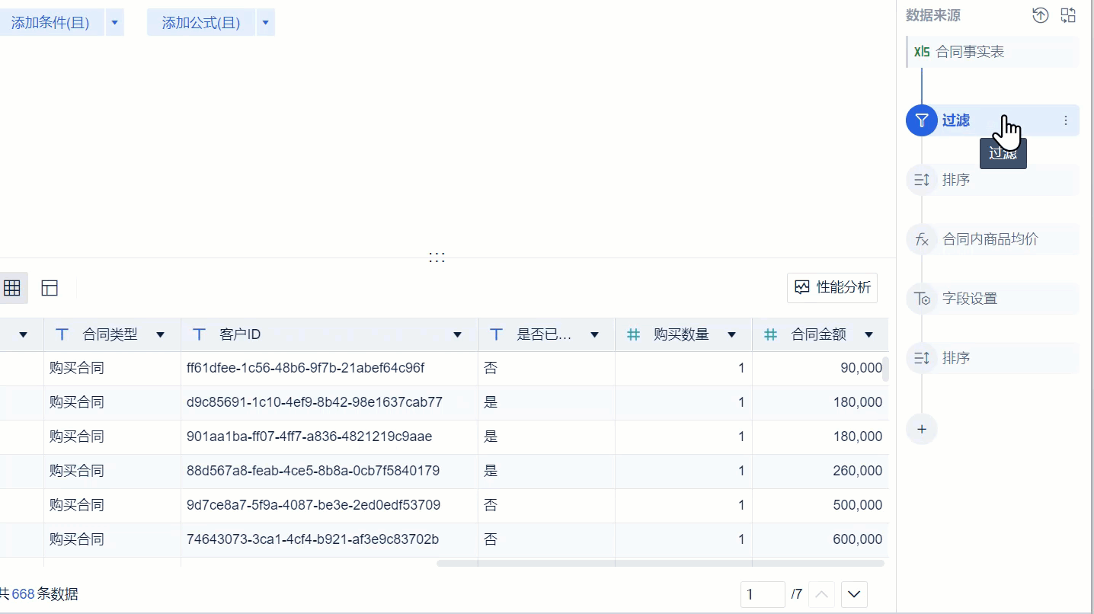1094x614 pixels.
Task: Click the text type icon of 合同类型 column
Action: coord(62,334)
